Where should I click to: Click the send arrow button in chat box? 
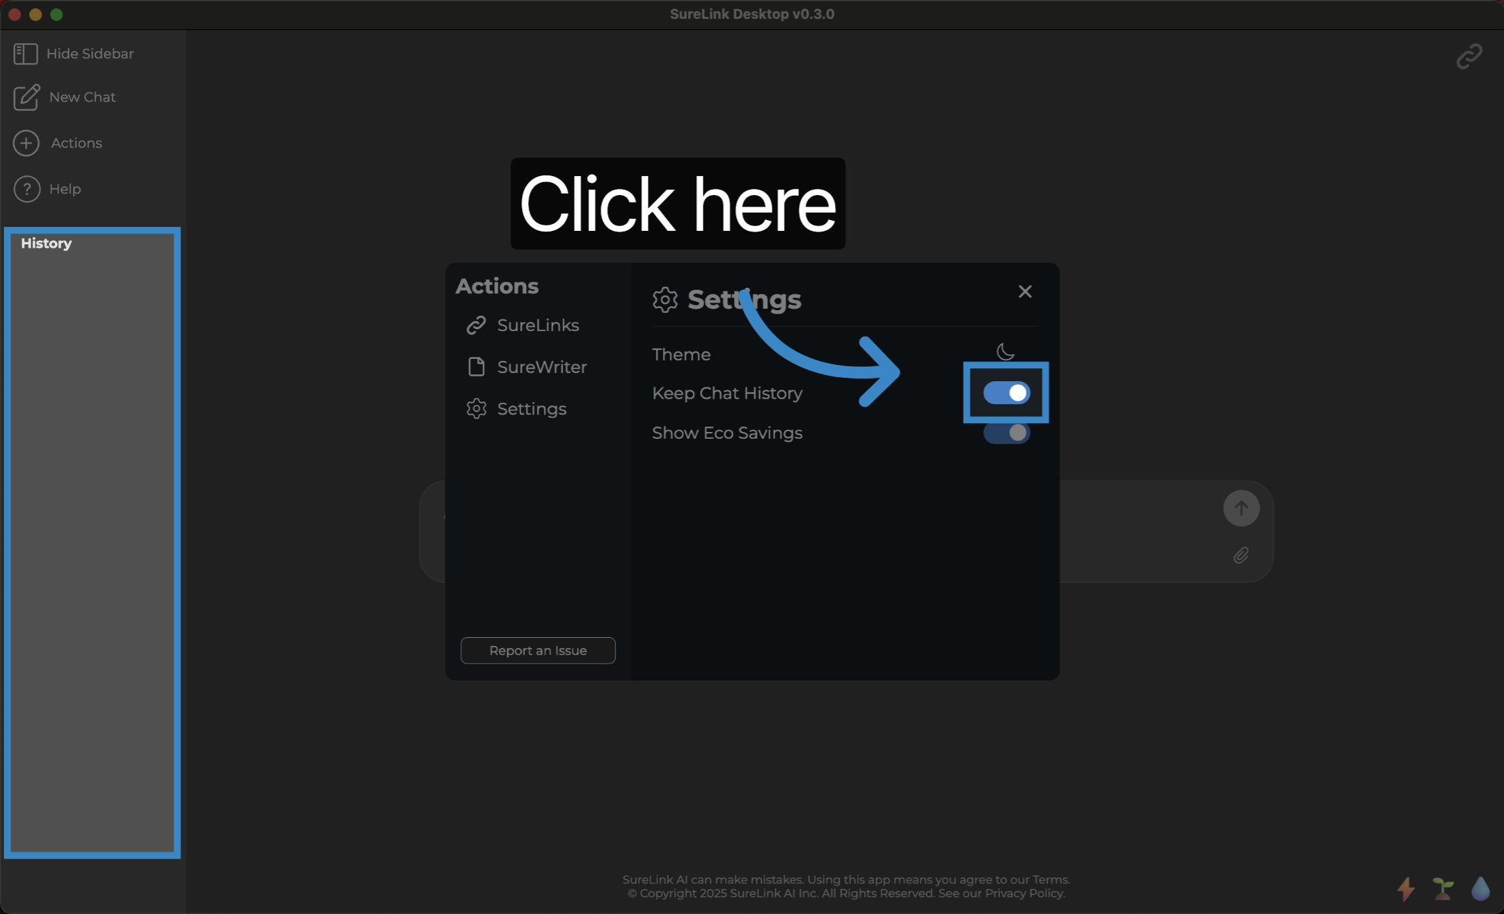pos(1241,508)
